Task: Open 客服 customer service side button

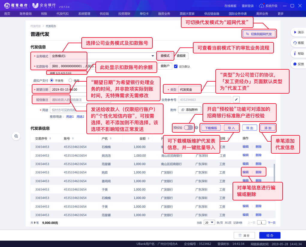Action: coord(298,43)
